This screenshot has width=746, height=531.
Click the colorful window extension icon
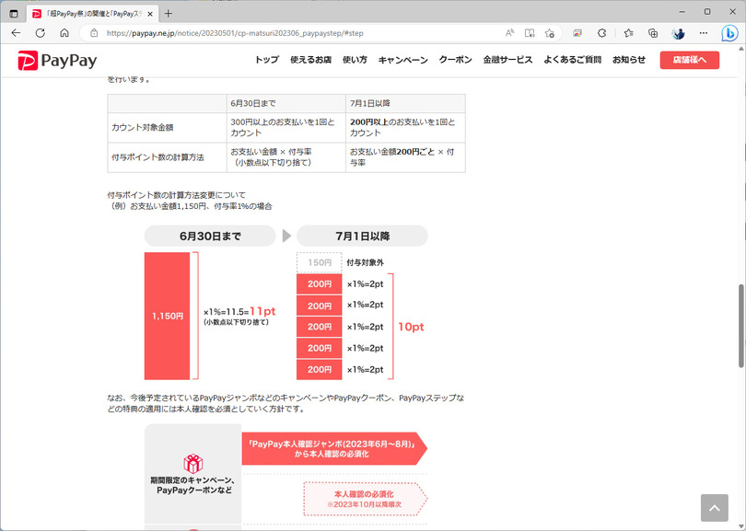pyautogui.click(x=577, y=33)
